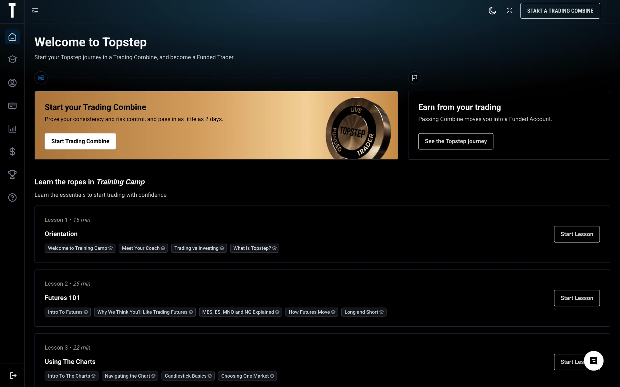Click the Earn from your trading heading
620x387 pixels.
coord(460,107)
